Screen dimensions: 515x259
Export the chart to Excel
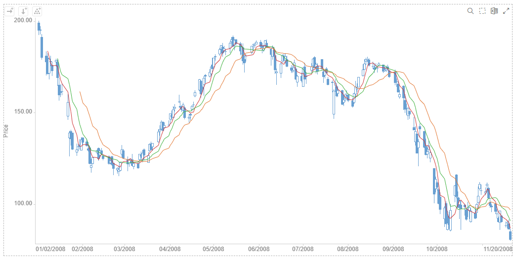pyautogui.click(x=494, y=11)
